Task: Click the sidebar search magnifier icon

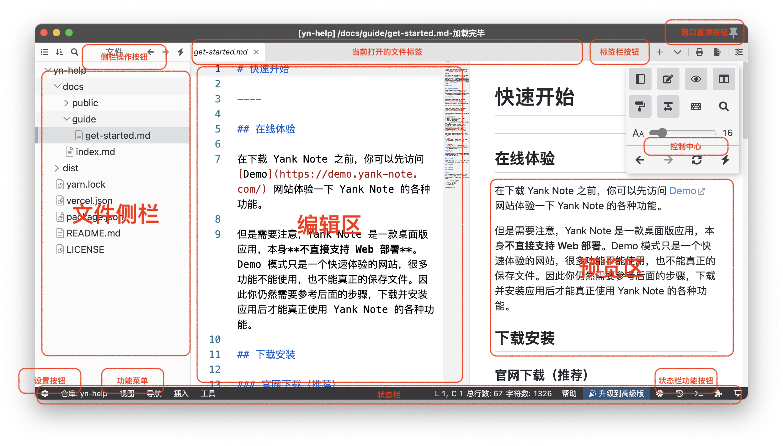Action: [x=74, y=52]
